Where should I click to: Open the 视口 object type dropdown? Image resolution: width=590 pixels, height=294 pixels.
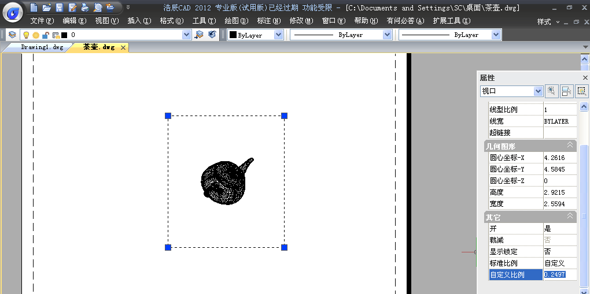538,91
